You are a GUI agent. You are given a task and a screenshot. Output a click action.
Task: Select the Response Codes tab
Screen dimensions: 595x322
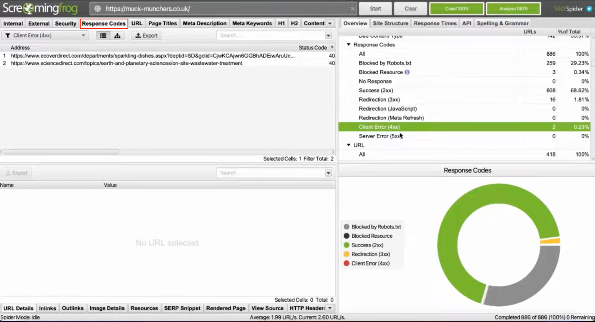104,24
